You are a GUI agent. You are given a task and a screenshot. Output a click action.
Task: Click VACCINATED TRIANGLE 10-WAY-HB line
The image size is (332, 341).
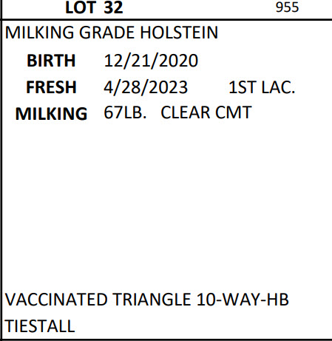[146, 300]
